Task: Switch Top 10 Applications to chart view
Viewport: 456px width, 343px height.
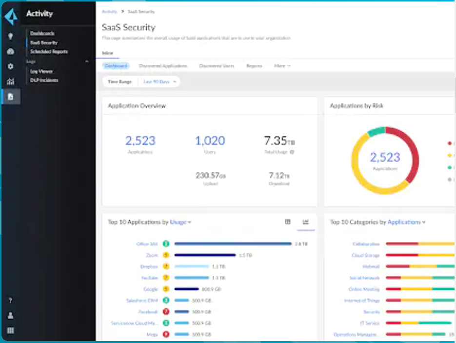Action: coord(306,222)
